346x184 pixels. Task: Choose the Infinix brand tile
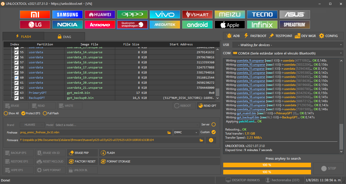click(262, 25)
